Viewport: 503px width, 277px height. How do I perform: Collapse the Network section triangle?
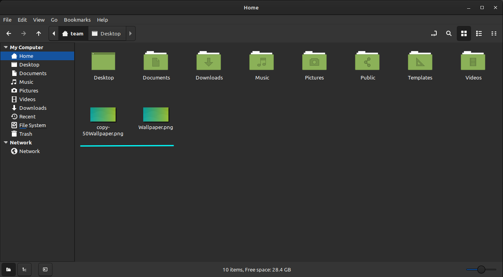6,142
